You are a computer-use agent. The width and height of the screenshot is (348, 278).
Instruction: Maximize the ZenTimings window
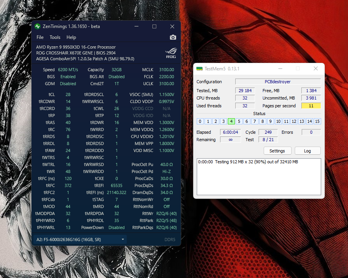[154, 26]
